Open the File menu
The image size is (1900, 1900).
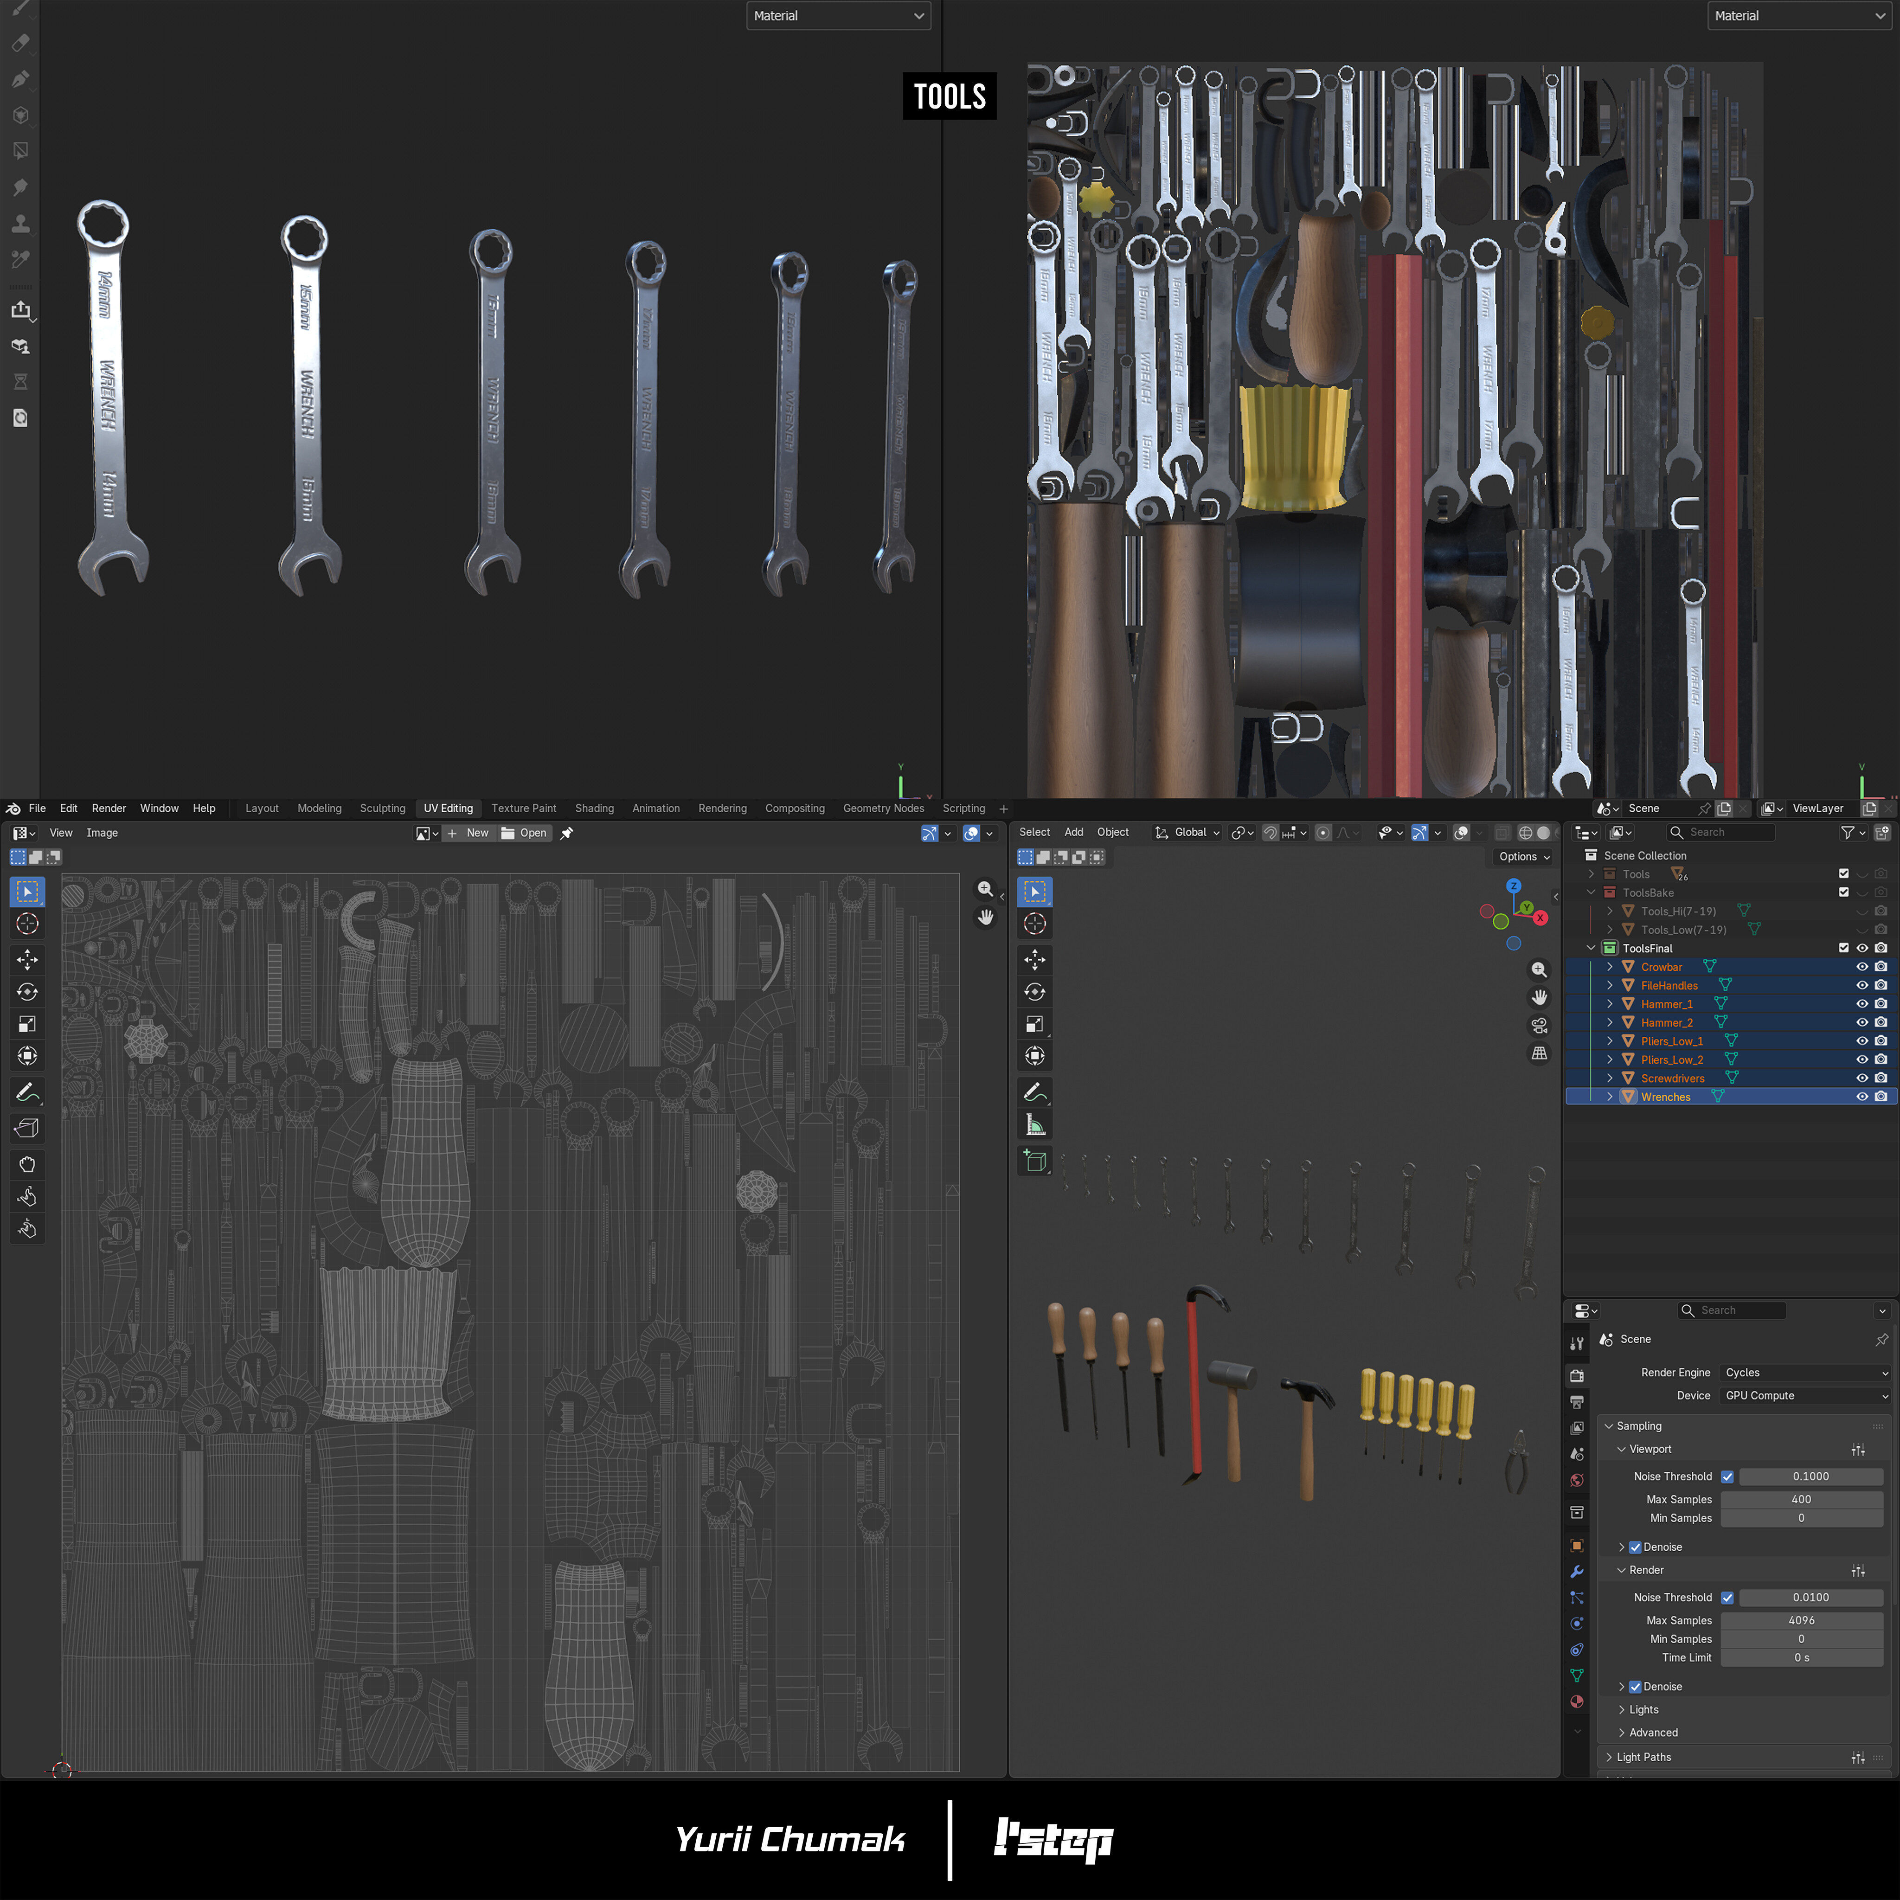(x=38, y=809)
